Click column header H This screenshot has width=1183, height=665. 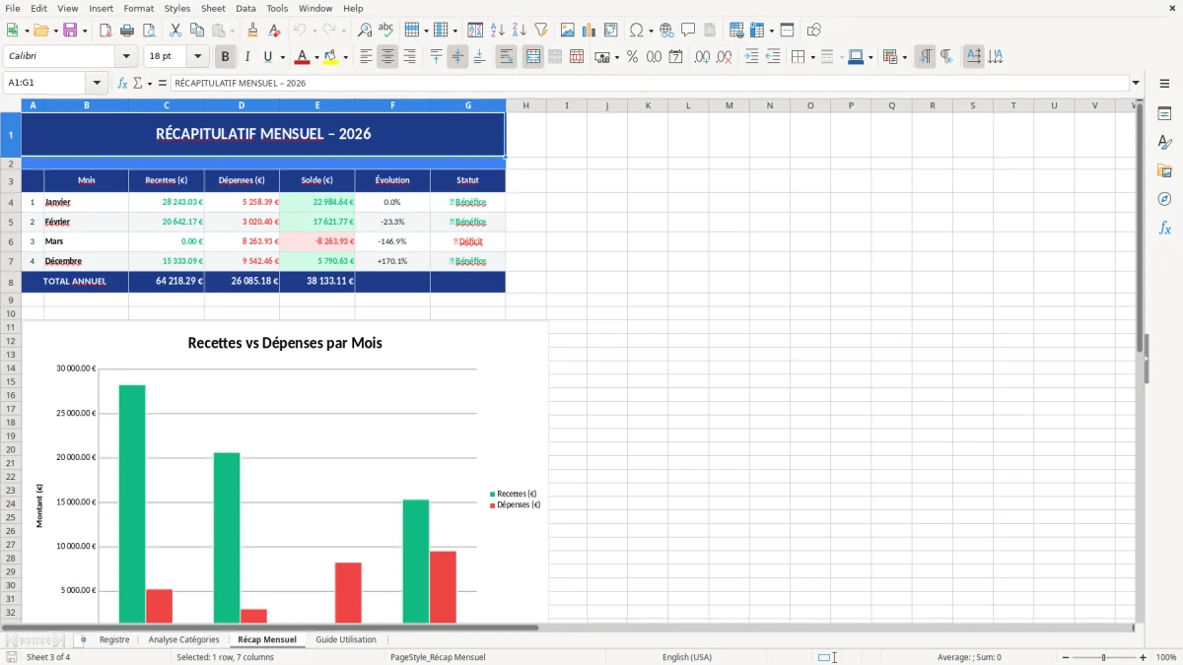tap(526, 105)
